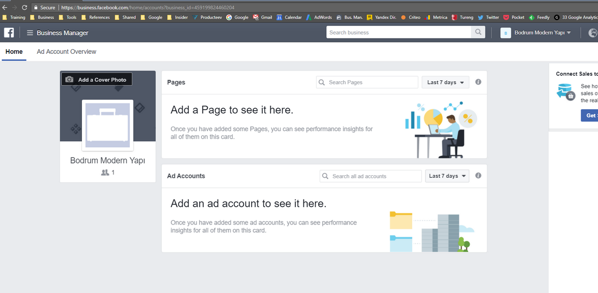Open the Bodrum Modern Yapı account dropdown
Image resolution: width=598 pixels, height=293 pixels.
tap(536, 33)
